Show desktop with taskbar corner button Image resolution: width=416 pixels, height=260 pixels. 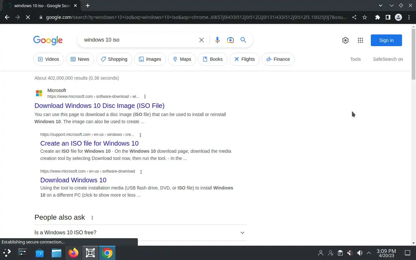pos(408,253)
